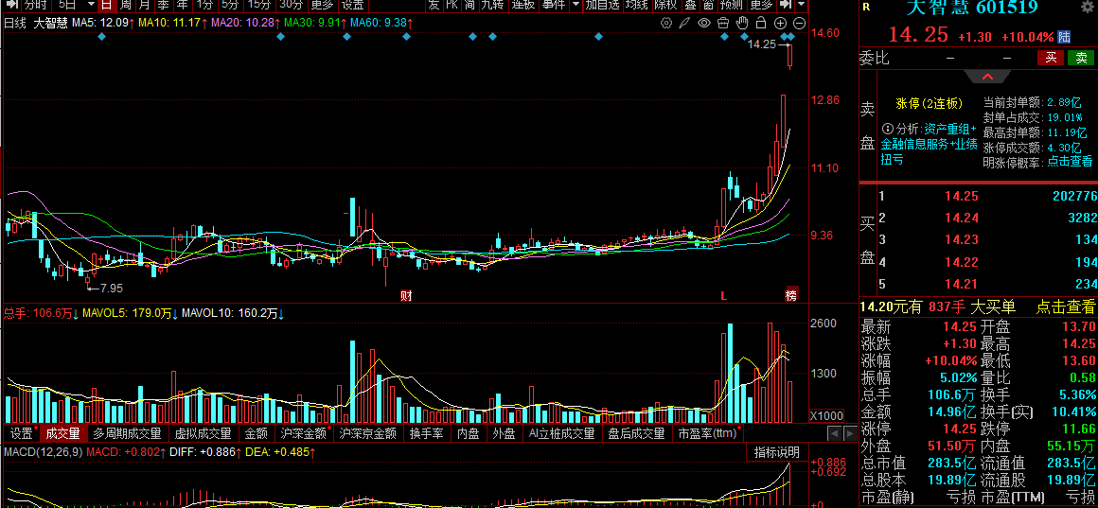The image size is (1098, 508).
Task: Select the 多周期成交量 tab
Action: click(127, 433)
